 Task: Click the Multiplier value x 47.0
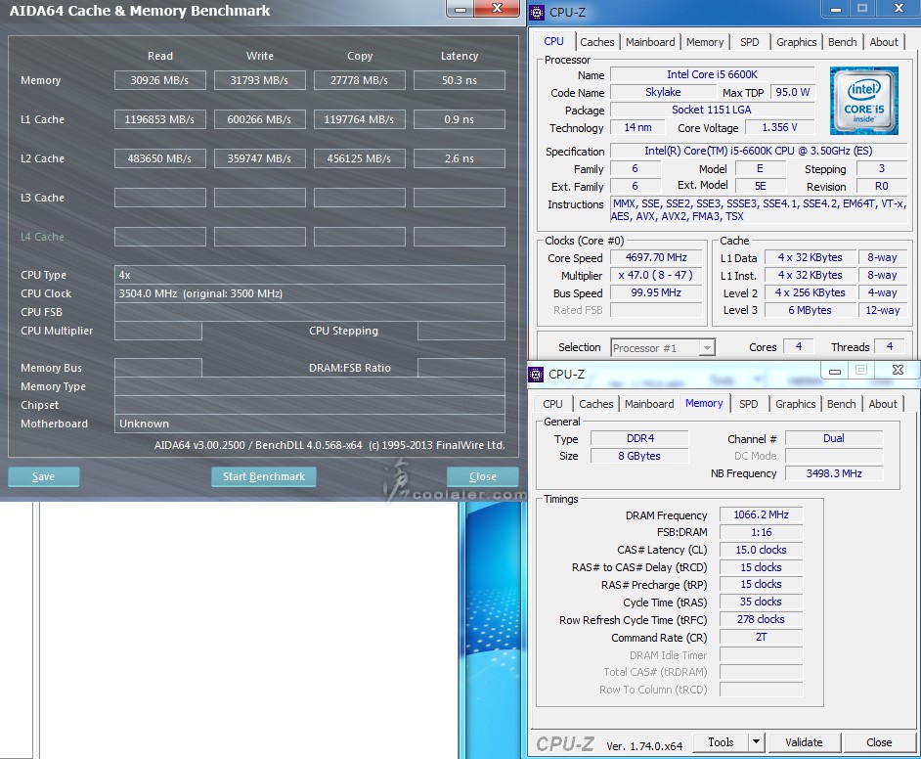point(656,275)
